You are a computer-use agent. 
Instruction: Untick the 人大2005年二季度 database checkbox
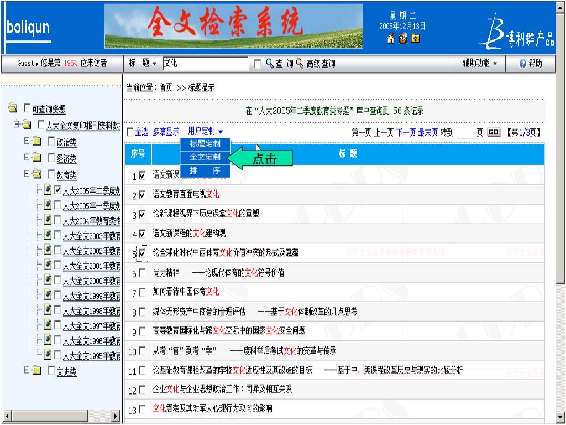(x=57, y=190)
